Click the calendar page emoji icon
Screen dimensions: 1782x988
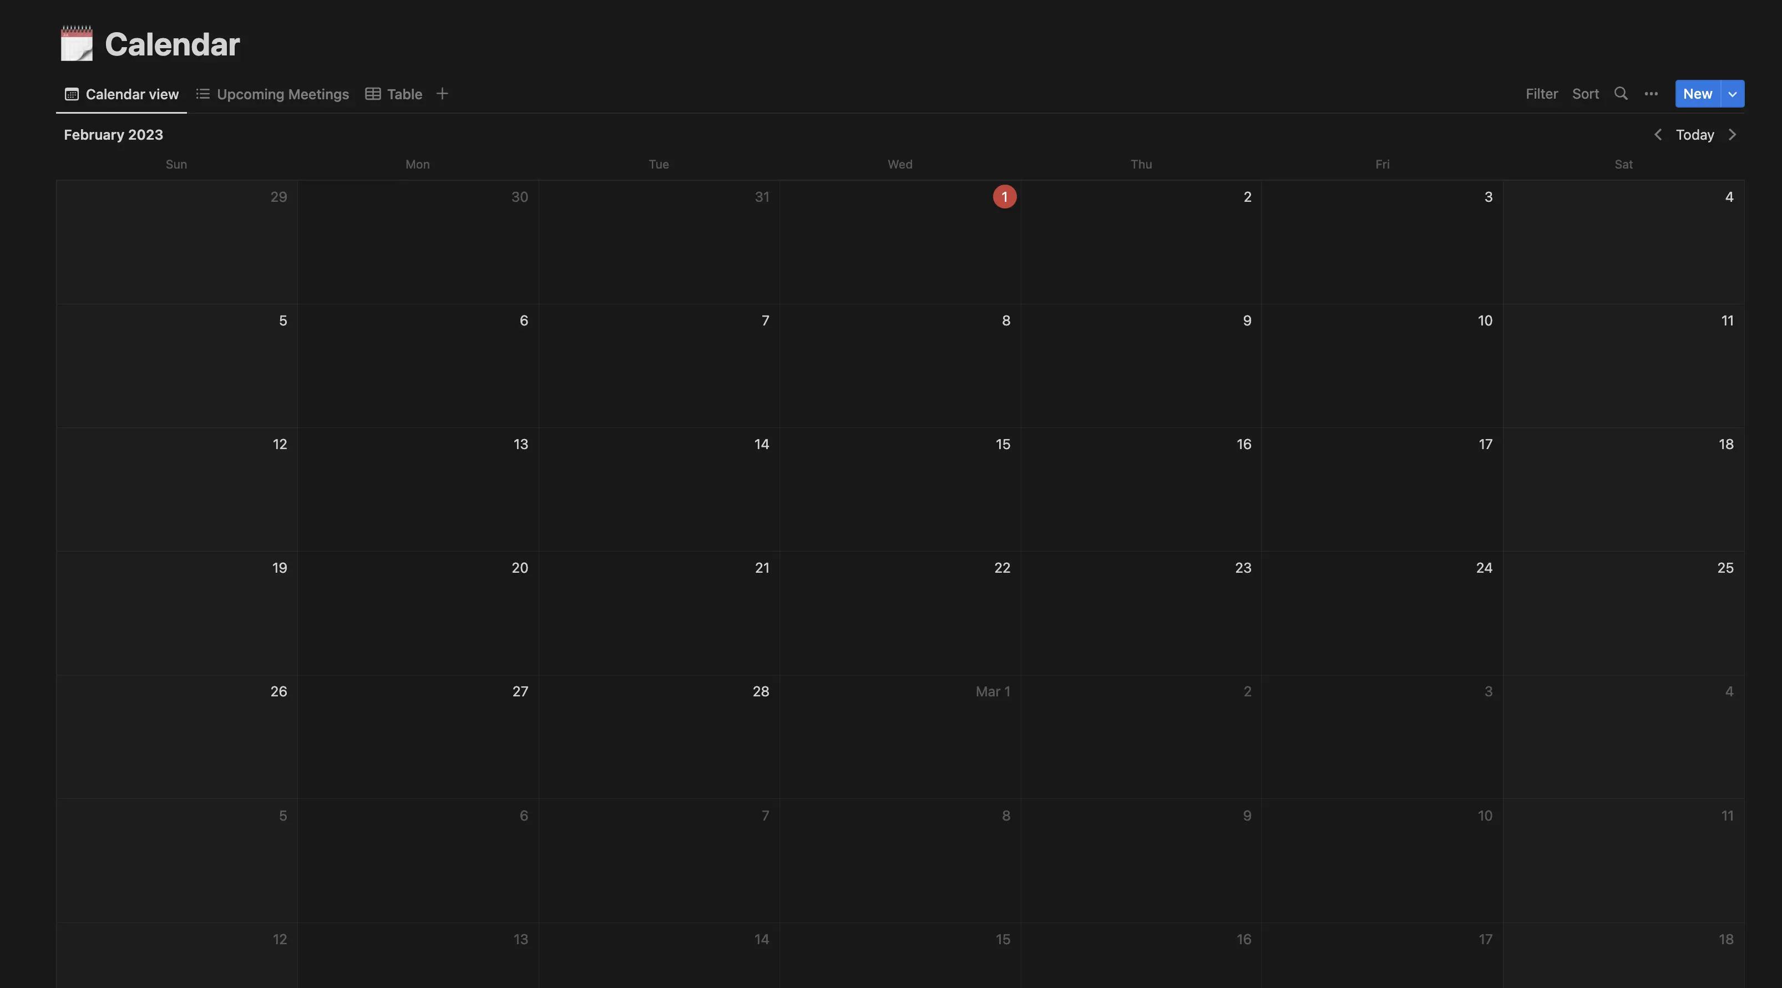[76, 43]
